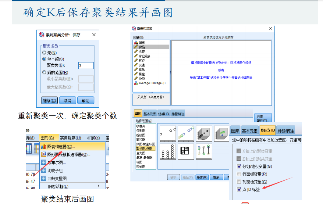Image resolution: width=323 pixels, height=204 pixels.
Task: Select the stacked dot plot thumbnail
Action: tap(168, 152)
